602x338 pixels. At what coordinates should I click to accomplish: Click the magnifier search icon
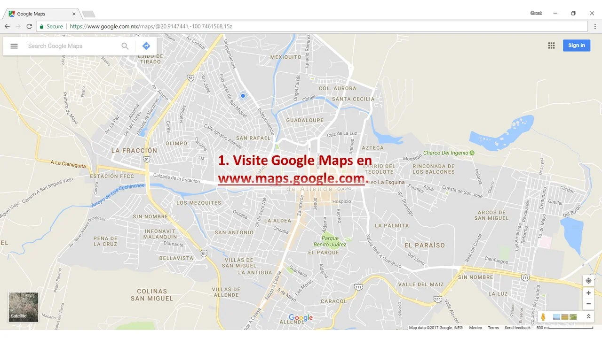point(125,46)
